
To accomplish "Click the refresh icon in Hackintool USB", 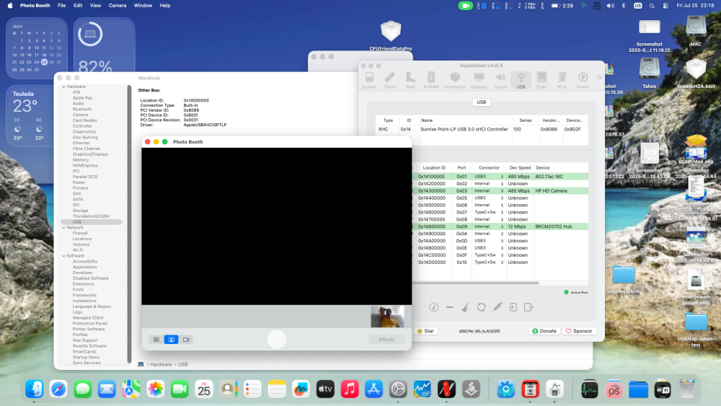I will click(x=481, y=307).
